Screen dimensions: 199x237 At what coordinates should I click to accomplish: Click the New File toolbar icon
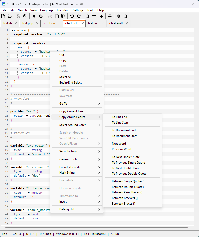coord(3,16)
